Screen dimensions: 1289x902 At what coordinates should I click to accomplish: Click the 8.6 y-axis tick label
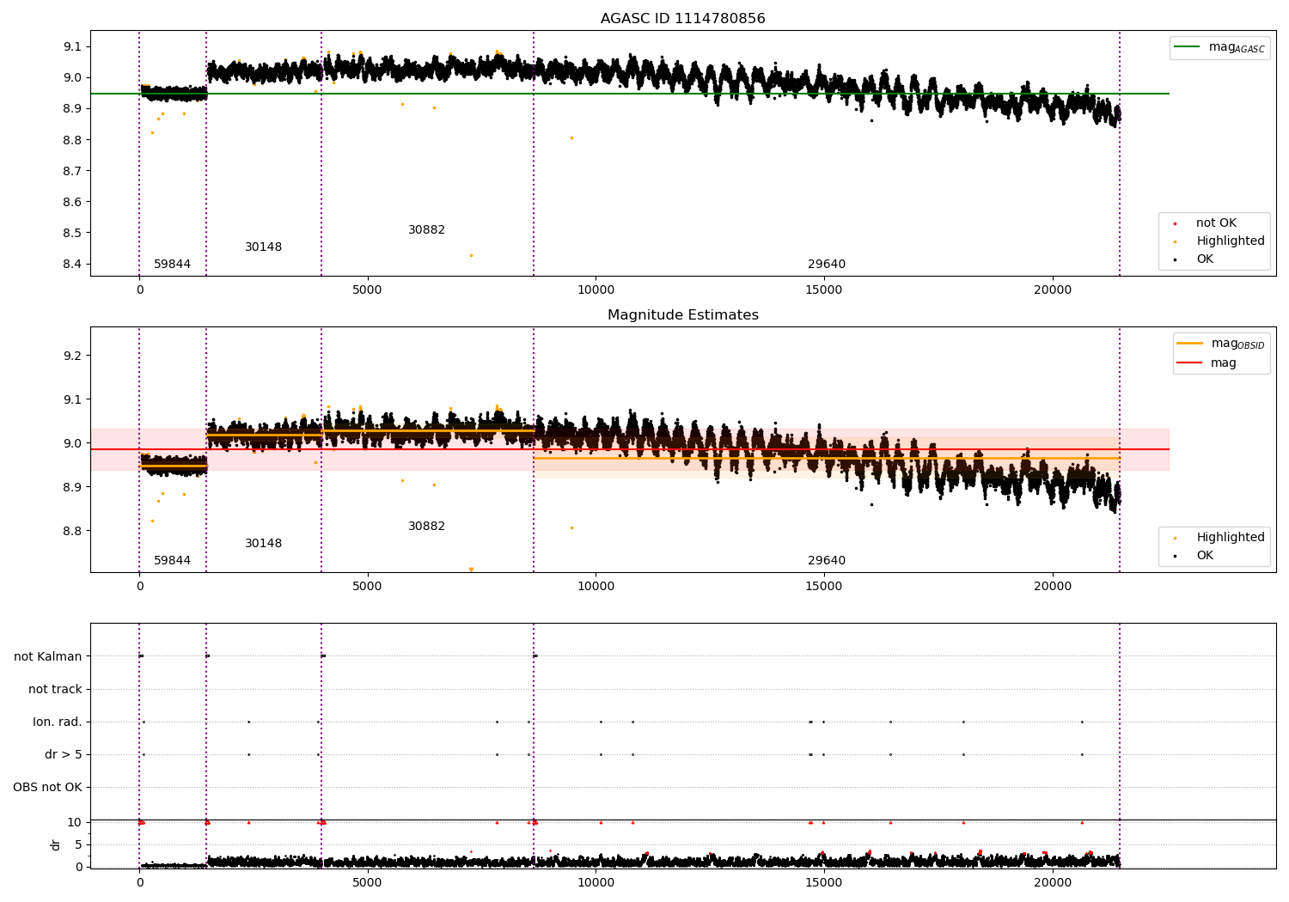pos(73,202)
